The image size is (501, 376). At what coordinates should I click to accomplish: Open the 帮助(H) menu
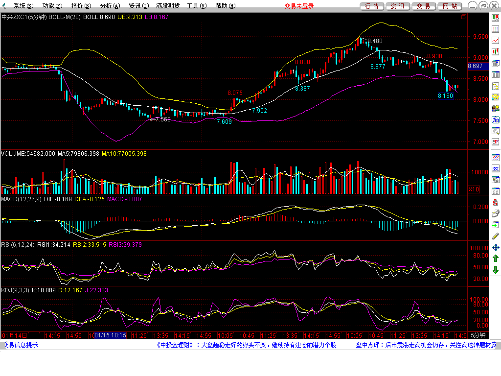point(226,6)
